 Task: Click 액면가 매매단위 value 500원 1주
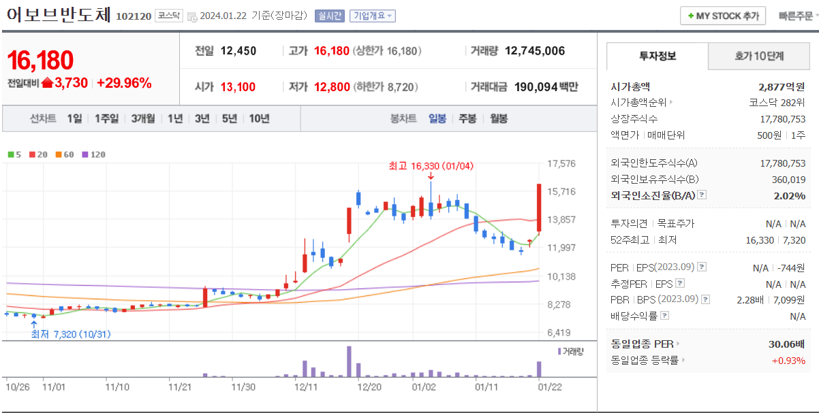coord(782,135)
